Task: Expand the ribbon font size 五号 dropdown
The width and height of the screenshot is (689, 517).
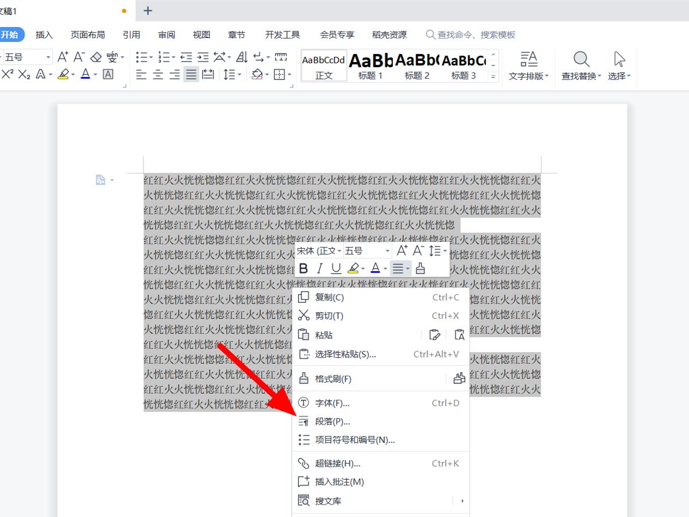Action: coord(48,57)
